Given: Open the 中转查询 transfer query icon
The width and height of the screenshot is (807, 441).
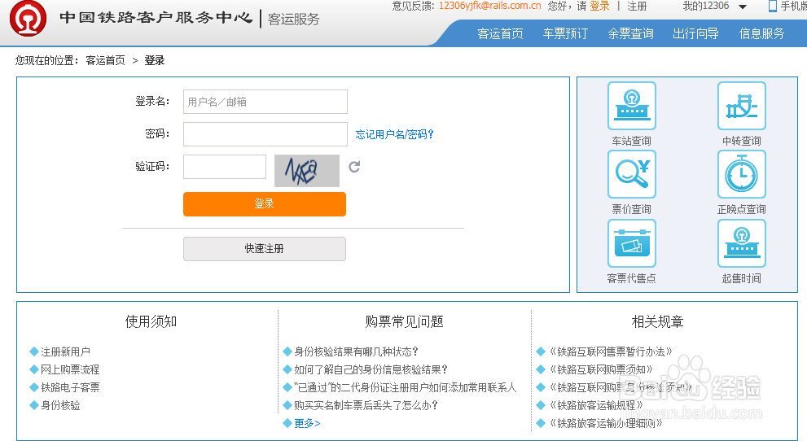Looking at the screenshot, I should pyautogui.click(x=741, y=106).
